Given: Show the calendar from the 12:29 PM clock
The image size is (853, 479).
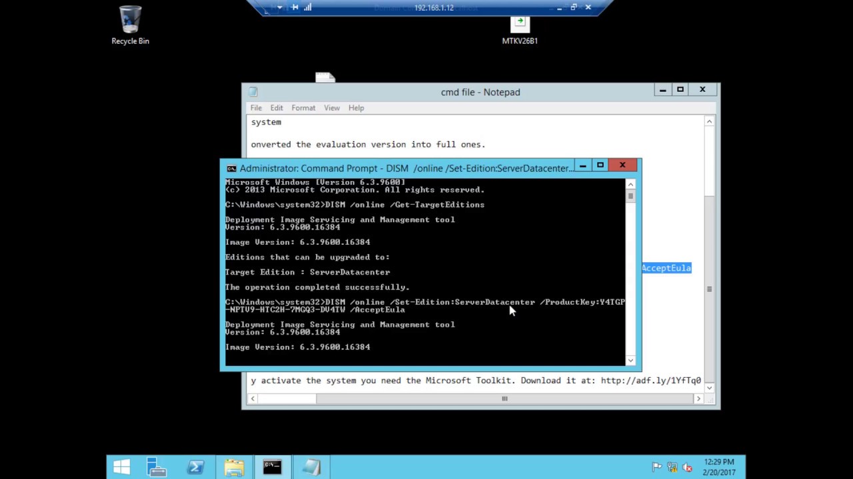Looking at the screenshot, I should (x=718, y=467).
